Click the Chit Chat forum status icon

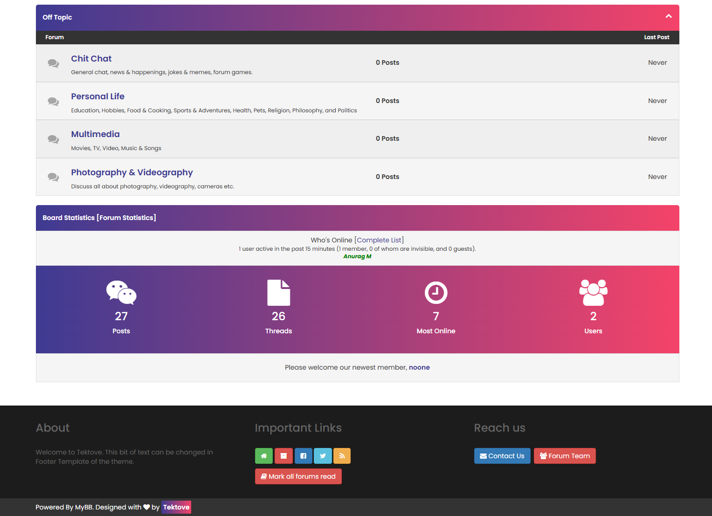[x=53, y=63]
